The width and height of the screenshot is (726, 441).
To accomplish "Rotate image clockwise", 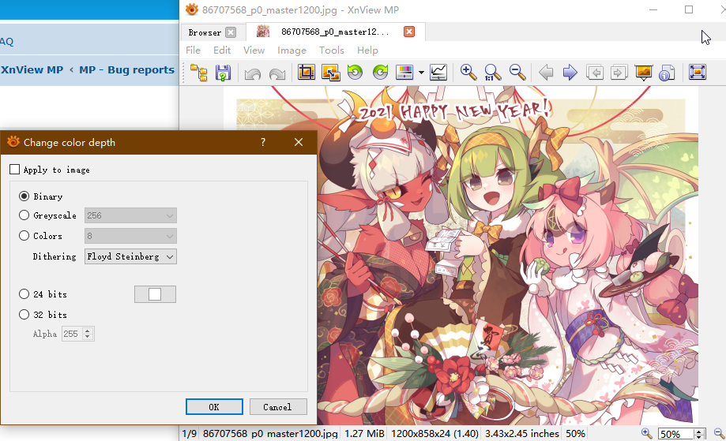I will click(380, 72).
